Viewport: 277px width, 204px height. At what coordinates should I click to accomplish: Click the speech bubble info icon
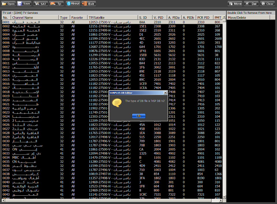117,103
